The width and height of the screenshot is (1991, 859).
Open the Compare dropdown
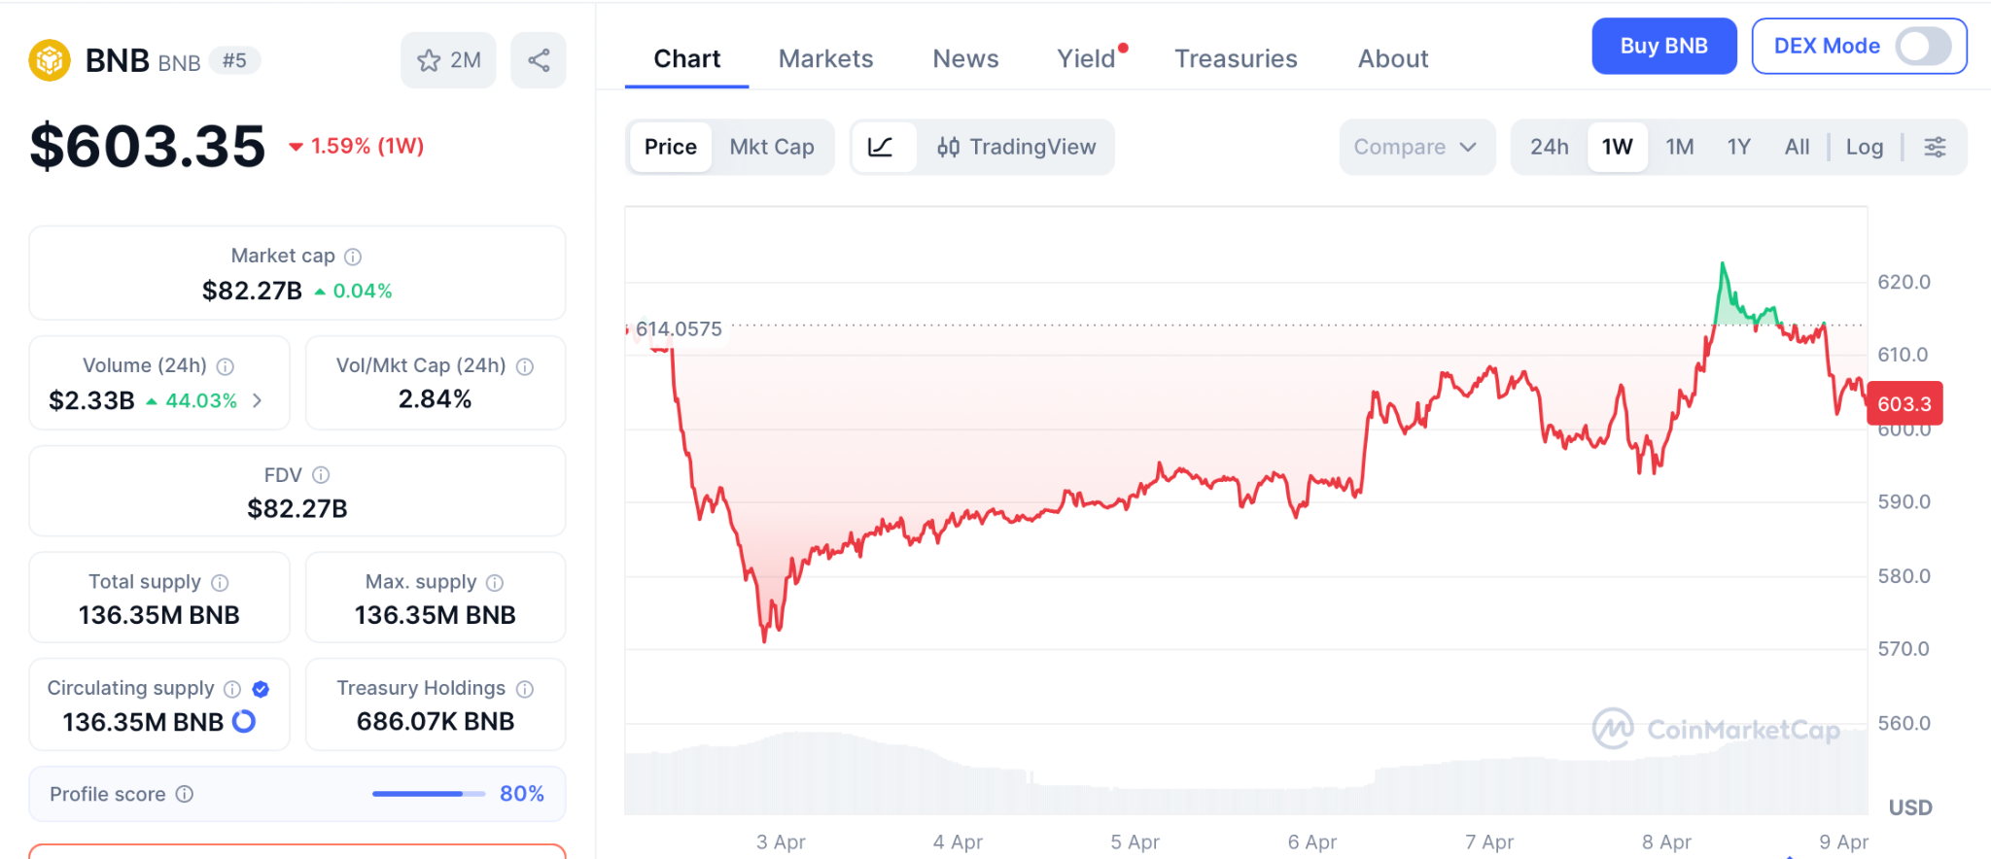(1415, 147)
